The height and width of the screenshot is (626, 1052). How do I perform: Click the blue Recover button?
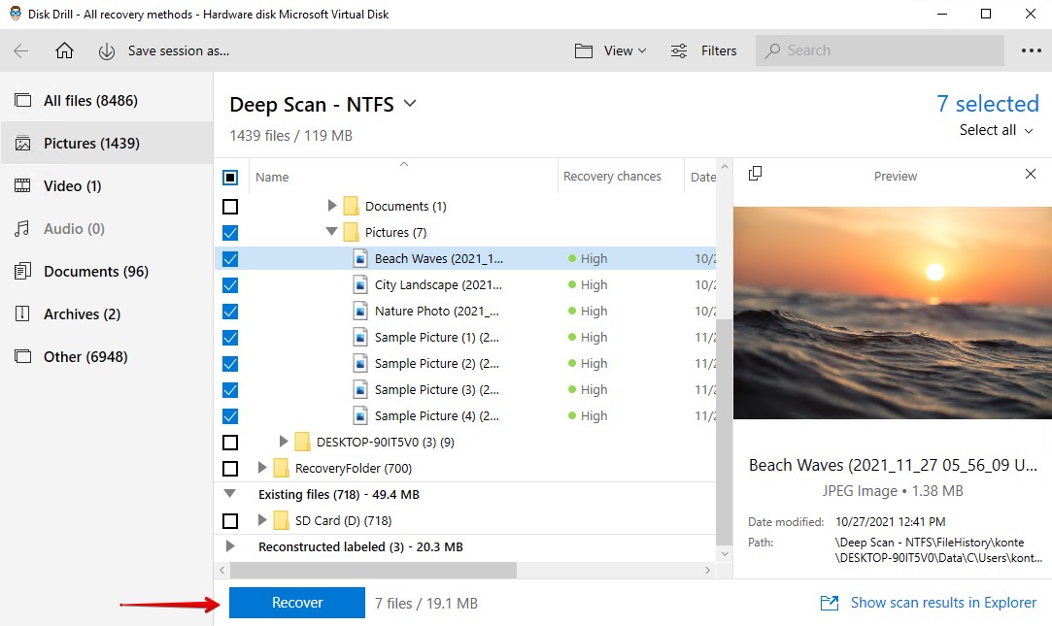coord(296,603)
